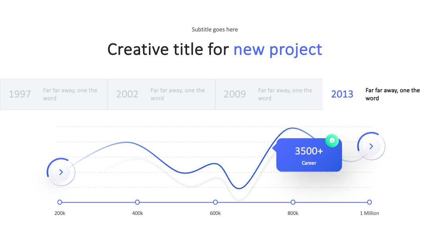Click the 400k axis marker circle

pyautogui.click(x=137, y=202)
